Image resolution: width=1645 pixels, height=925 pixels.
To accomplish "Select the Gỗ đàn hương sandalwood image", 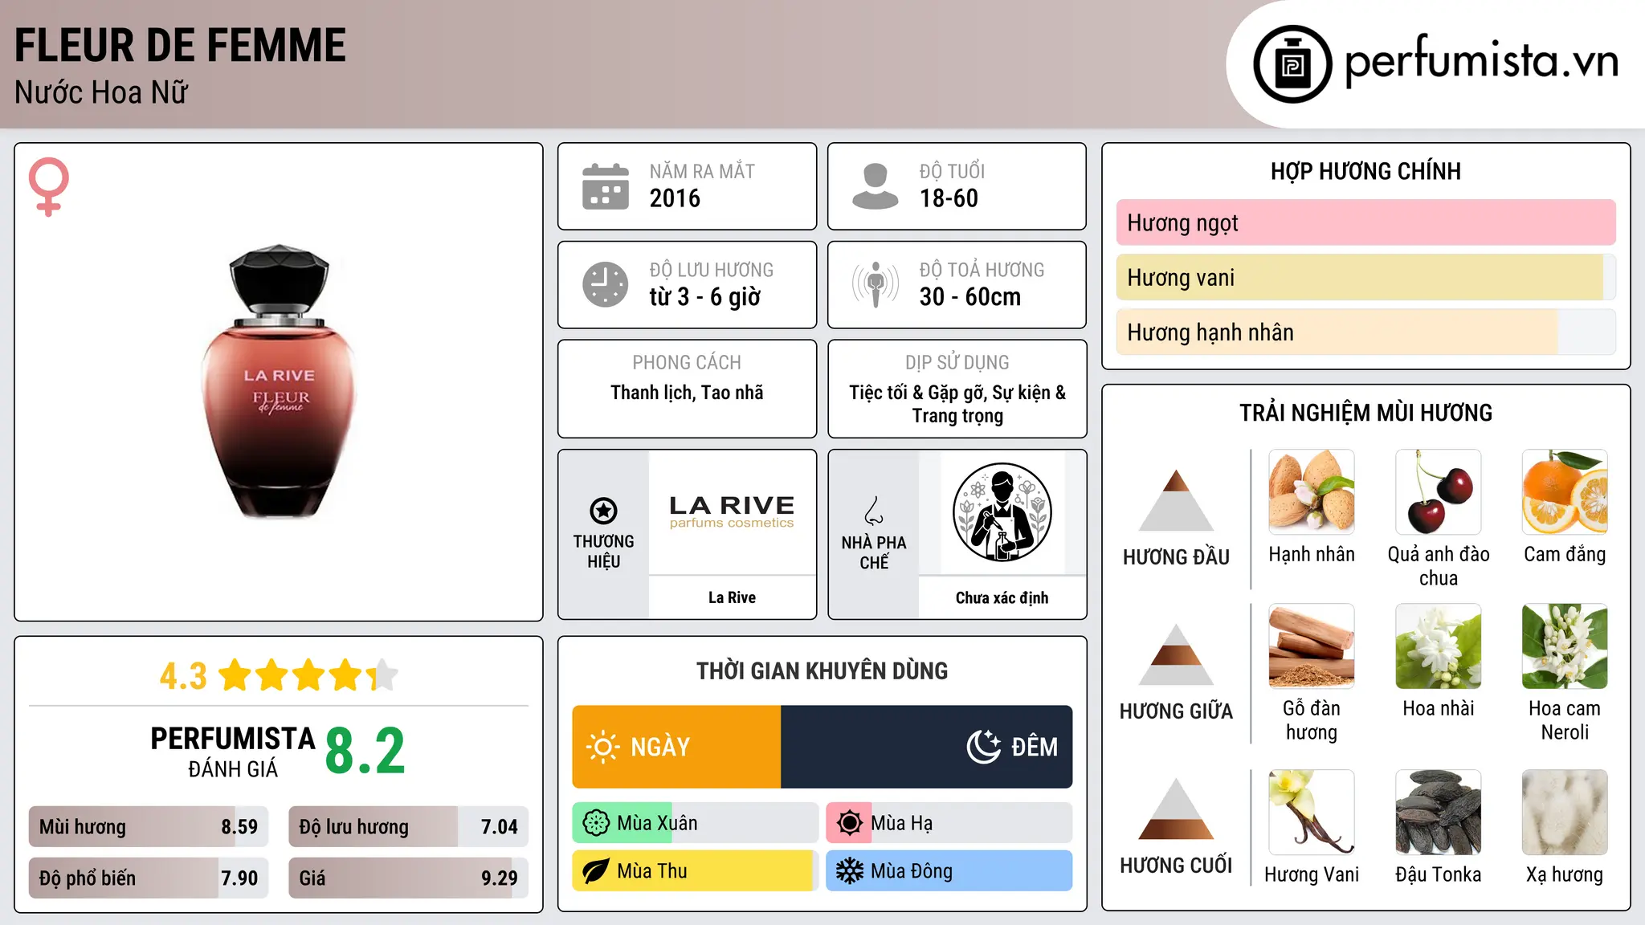I will pyautogui.click(x=1312, y=646).
